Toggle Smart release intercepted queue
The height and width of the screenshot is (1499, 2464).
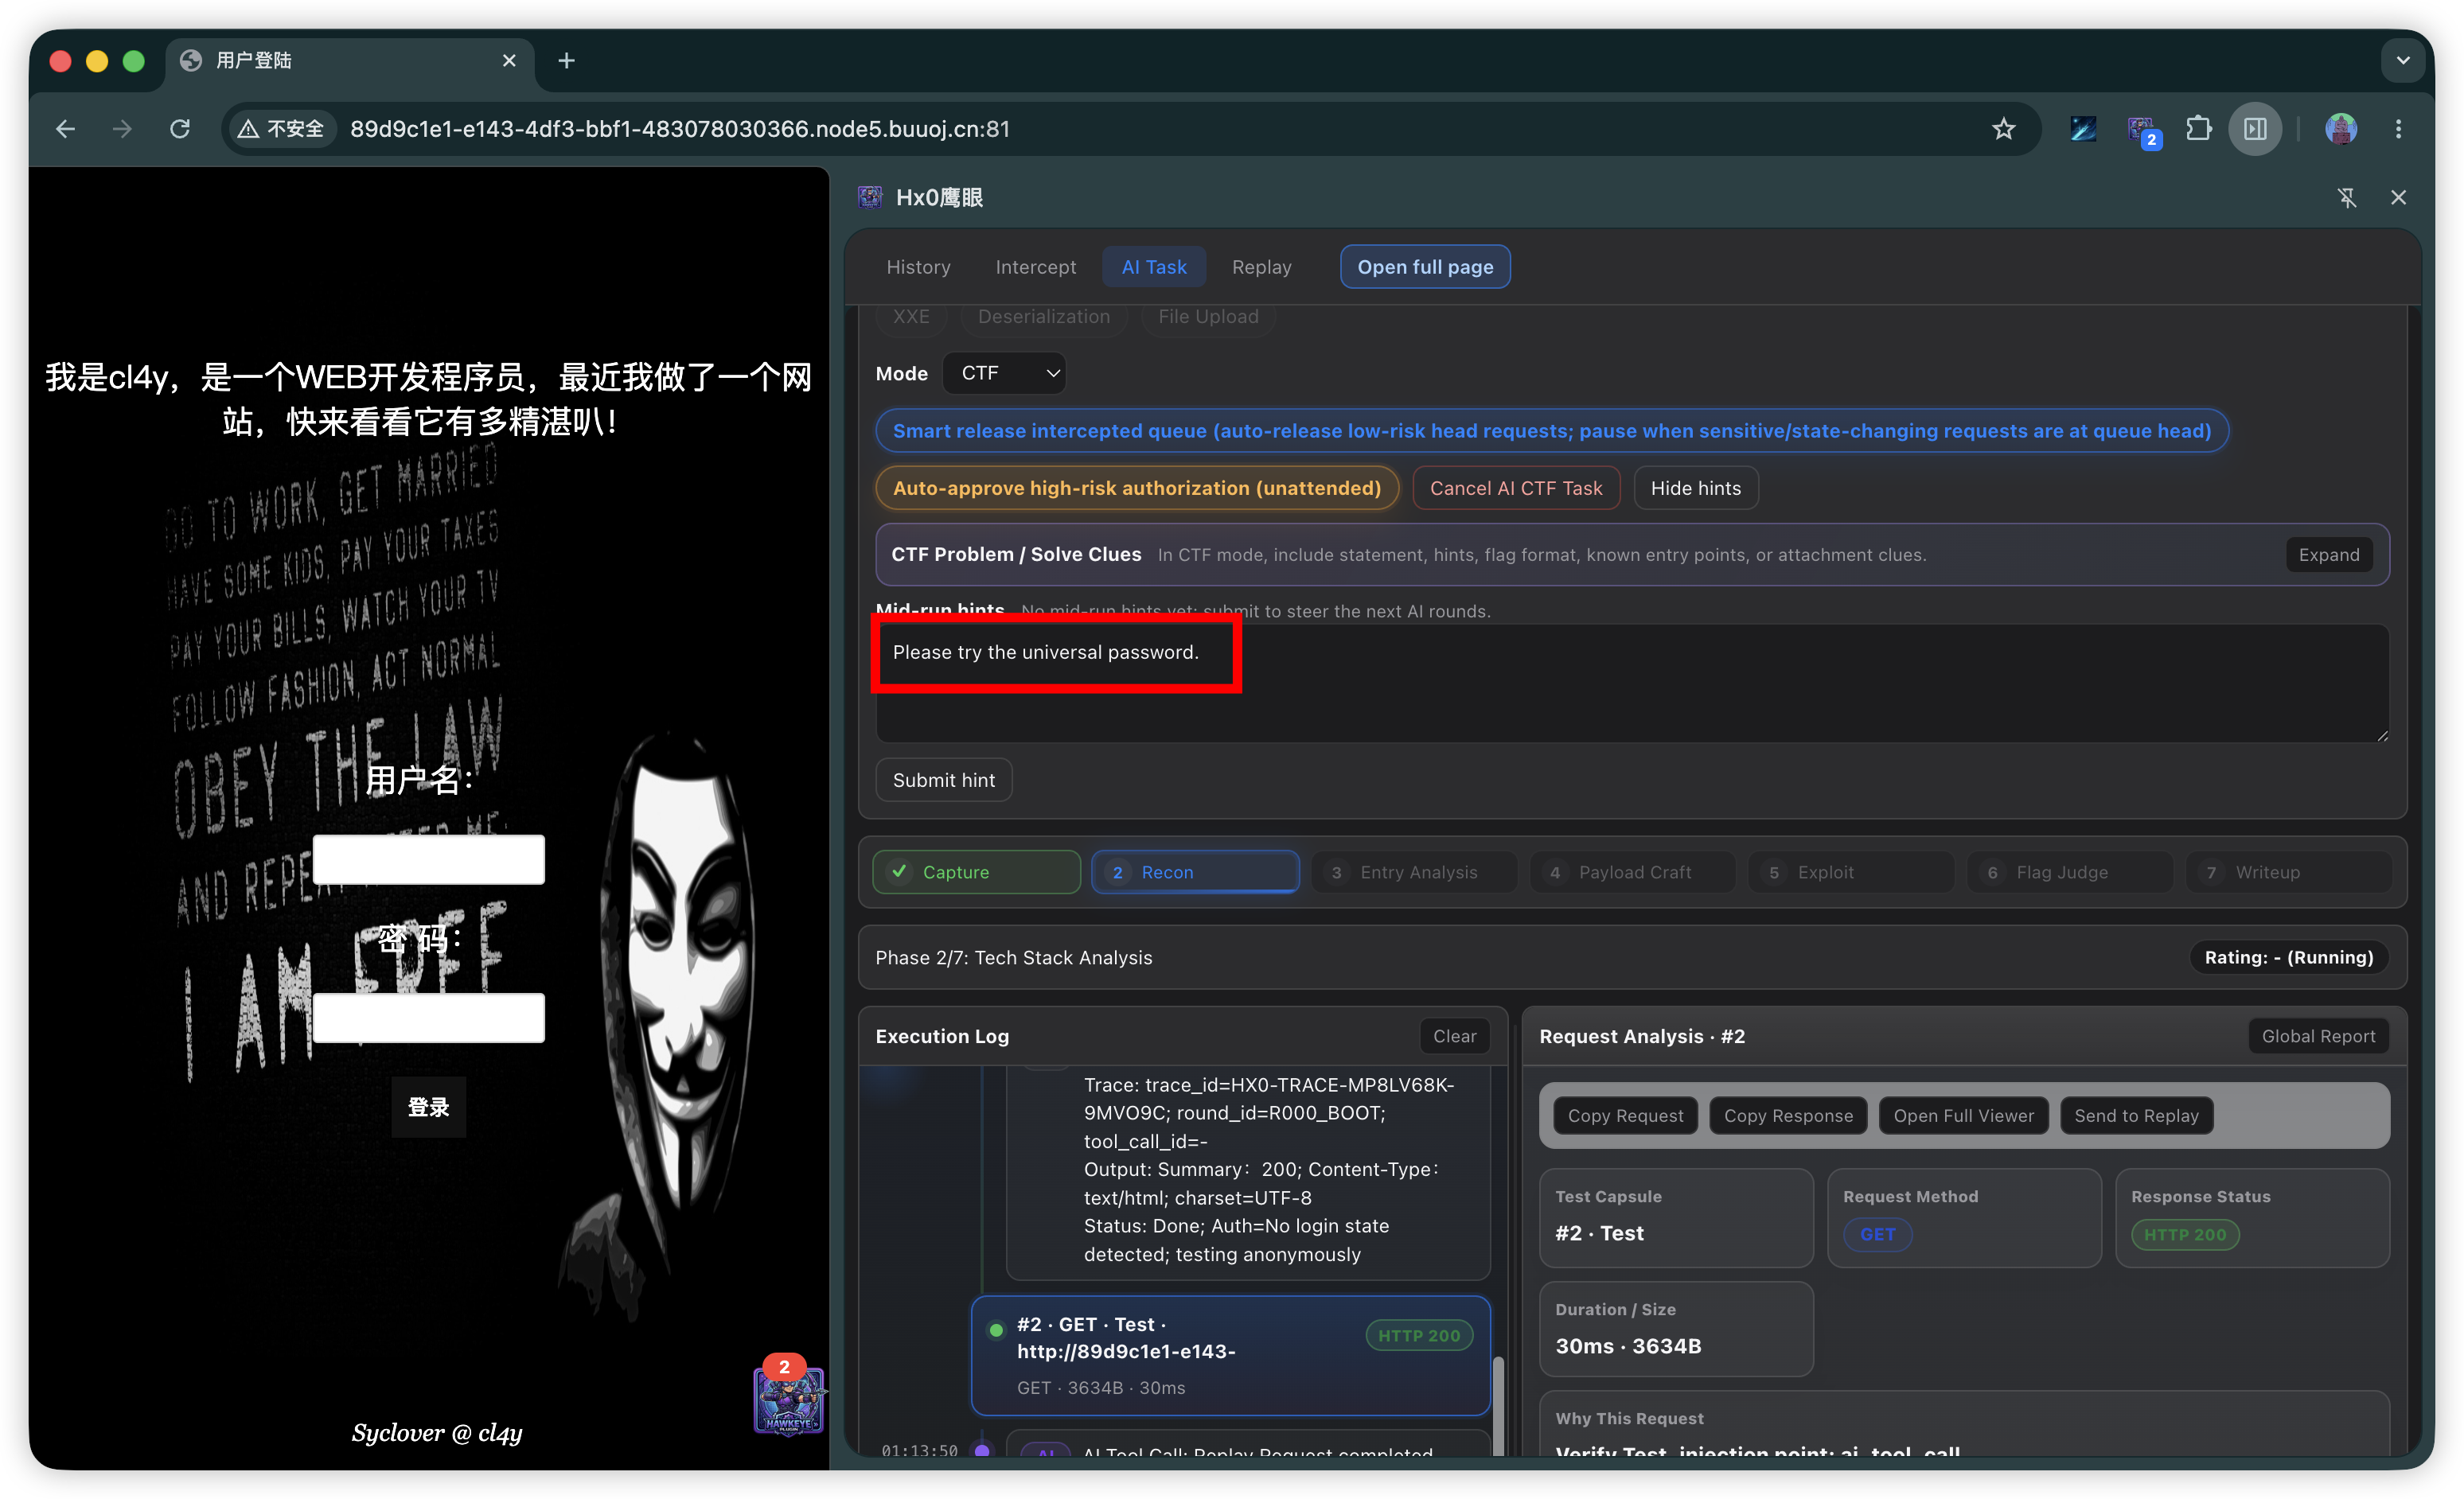pos(1551,431)
